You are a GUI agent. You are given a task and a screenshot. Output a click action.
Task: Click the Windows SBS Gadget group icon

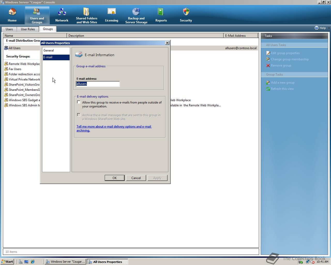coord(6,100)
